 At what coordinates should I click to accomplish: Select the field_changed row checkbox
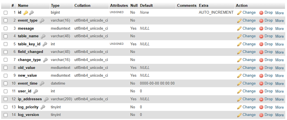(6, 52)
